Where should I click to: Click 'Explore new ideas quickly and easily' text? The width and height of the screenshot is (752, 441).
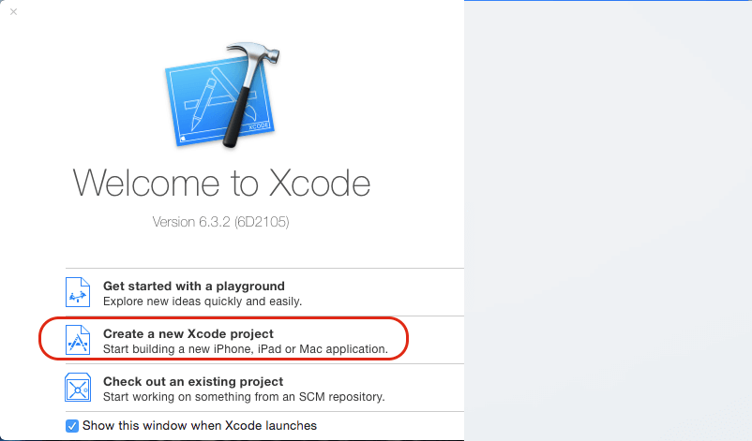(x=203, y=301)
